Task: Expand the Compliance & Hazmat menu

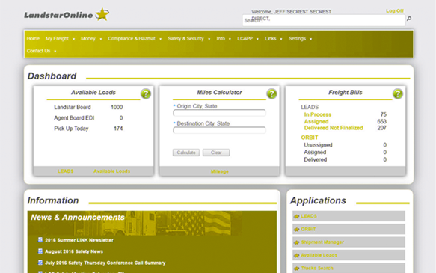Action: (x=135, y=39)
